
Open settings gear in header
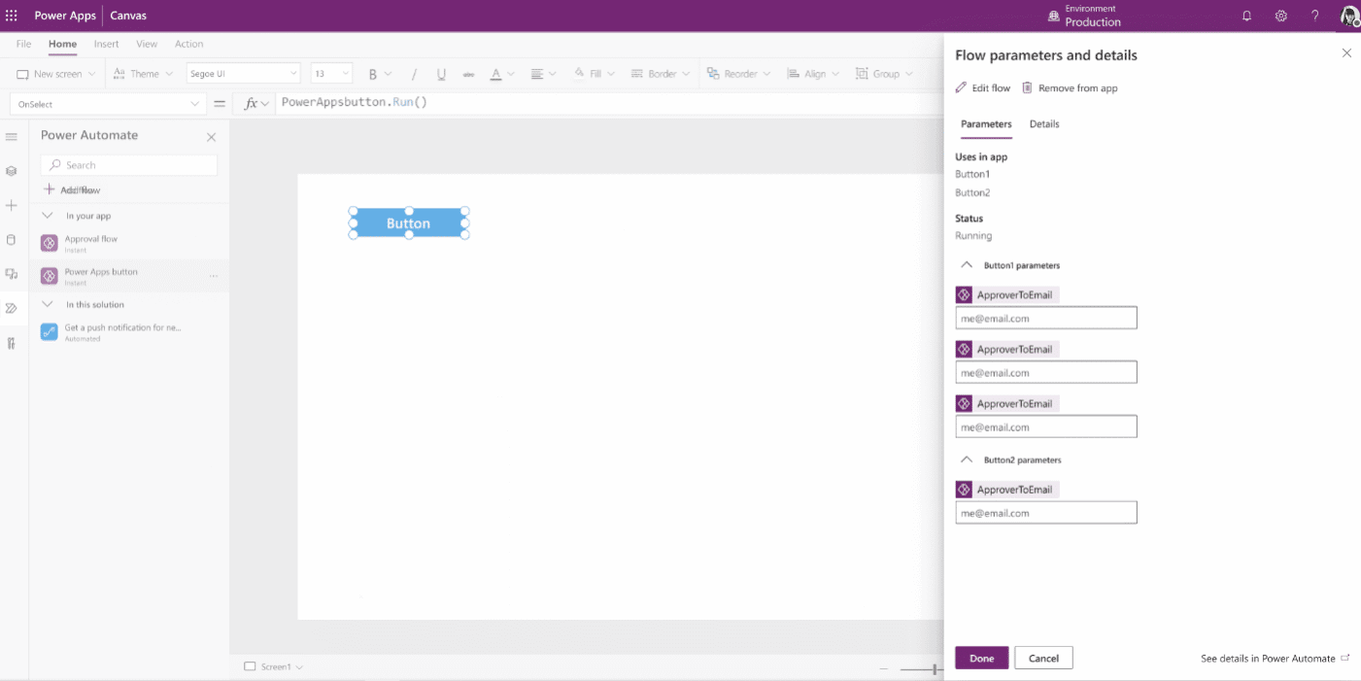click(x=1280, y=17)
